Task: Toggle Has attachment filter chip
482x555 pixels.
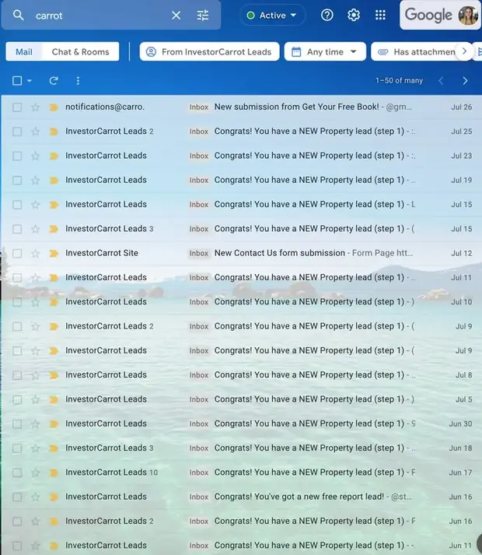Action: tap(417, 51)
